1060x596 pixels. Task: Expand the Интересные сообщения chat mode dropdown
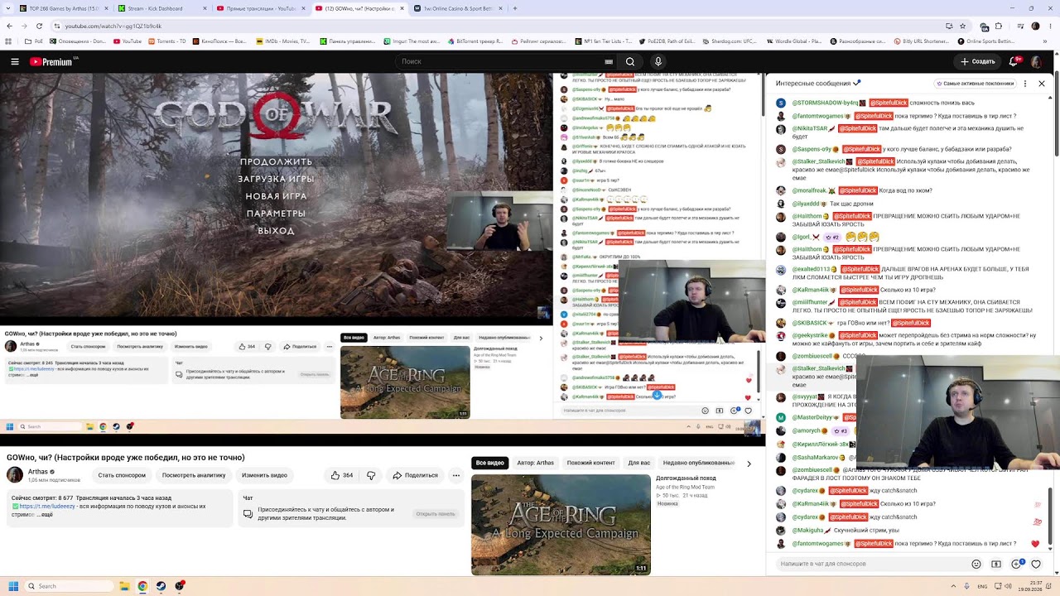(818, 84)
